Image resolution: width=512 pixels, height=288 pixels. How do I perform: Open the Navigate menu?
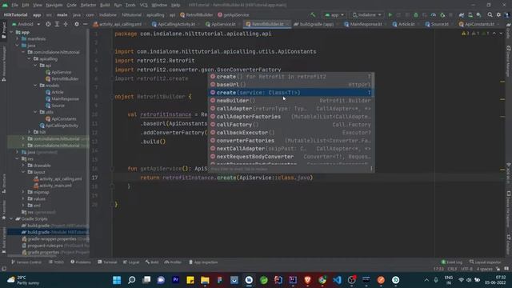(54, 6)
